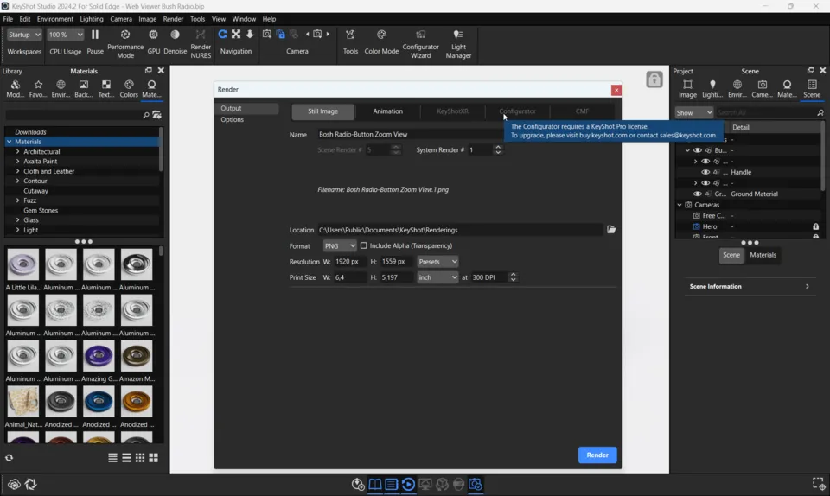The width and height of the screenshot is (830, 496).
Task: Toggle visibility of Handle part
Action: (x=705, y=172)
